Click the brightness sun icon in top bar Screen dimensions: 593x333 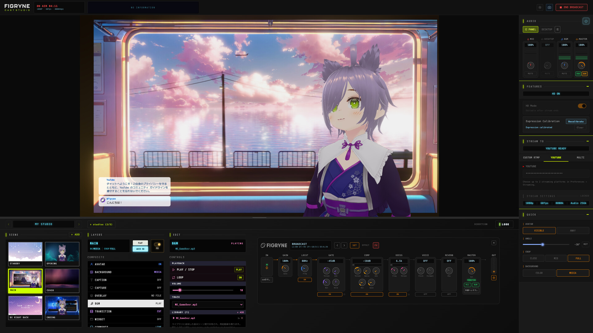coord(540,7)
